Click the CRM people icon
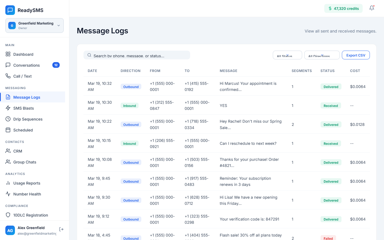The width and height of the screenshot is (384, 240). [x=8, y=151]
